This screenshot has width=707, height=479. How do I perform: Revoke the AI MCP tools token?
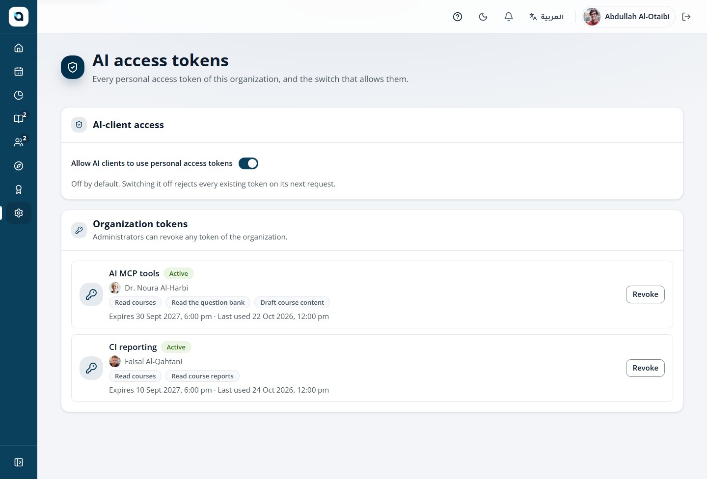[645, 294]
